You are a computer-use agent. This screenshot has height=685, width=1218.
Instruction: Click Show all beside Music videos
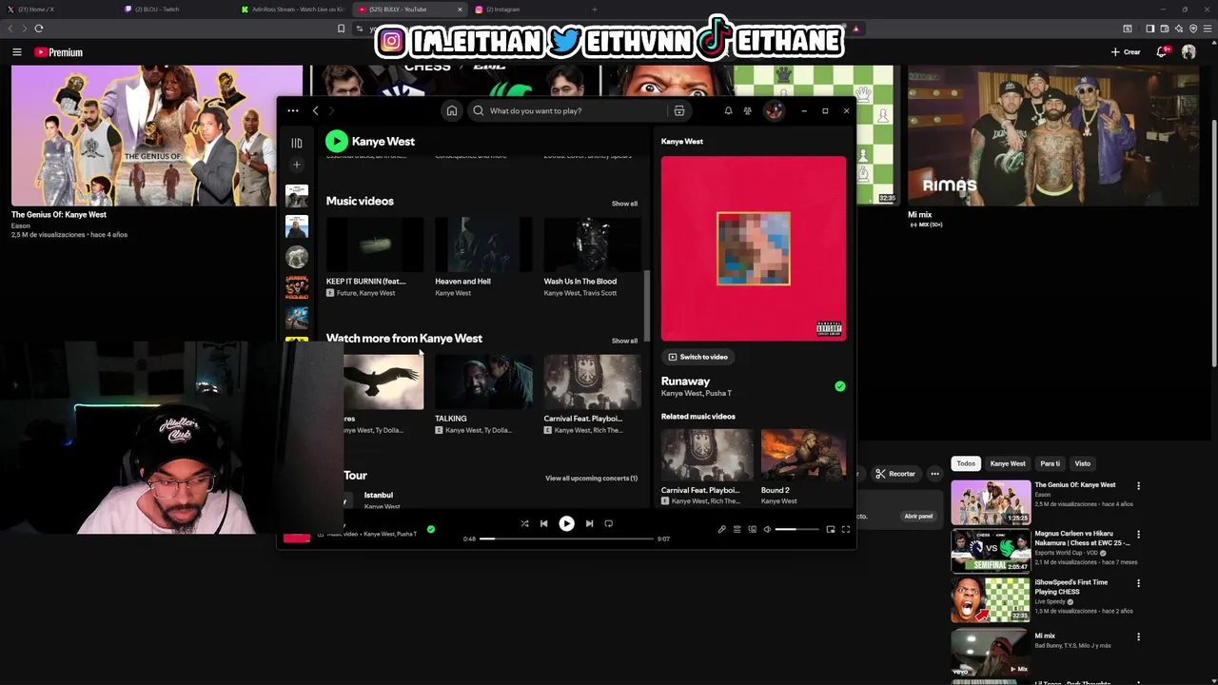[624, 204]
